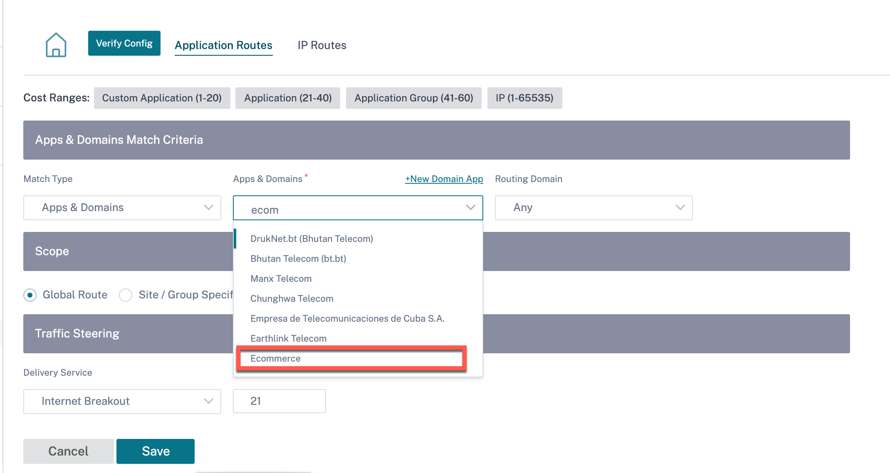Open the IP Routes tab
This screenshot has width=890, height=473.
pos(322,45)
